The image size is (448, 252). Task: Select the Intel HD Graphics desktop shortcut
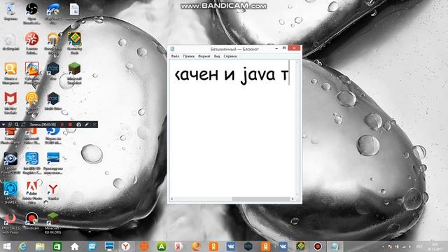pos(31,163)
